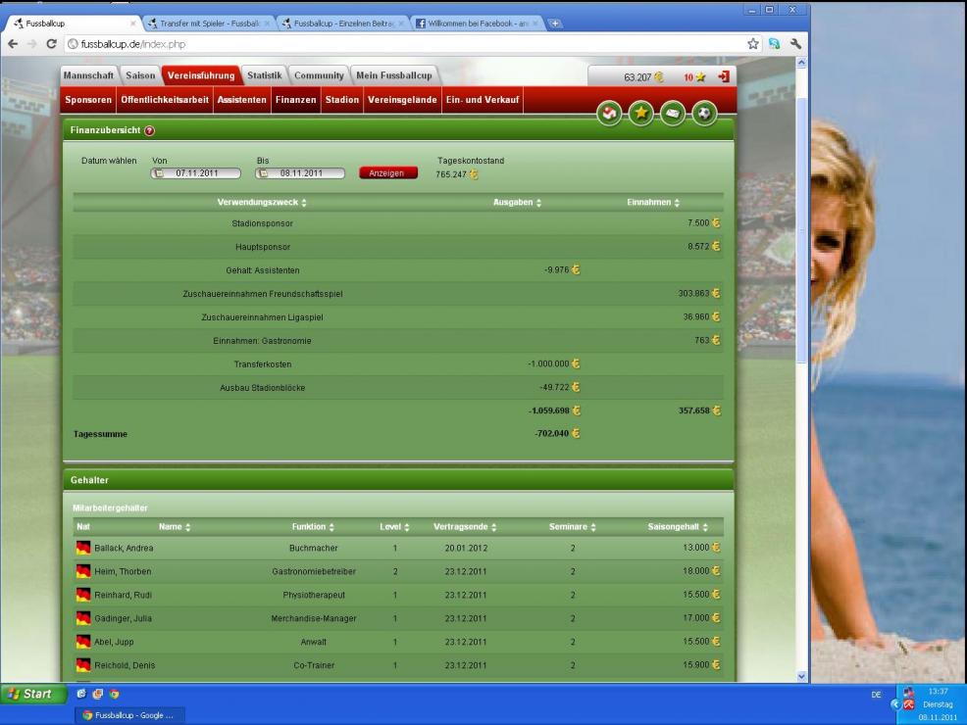Open Chrome wrench settings menu
This screenshot has width=967, height=725.
point(797,43)
